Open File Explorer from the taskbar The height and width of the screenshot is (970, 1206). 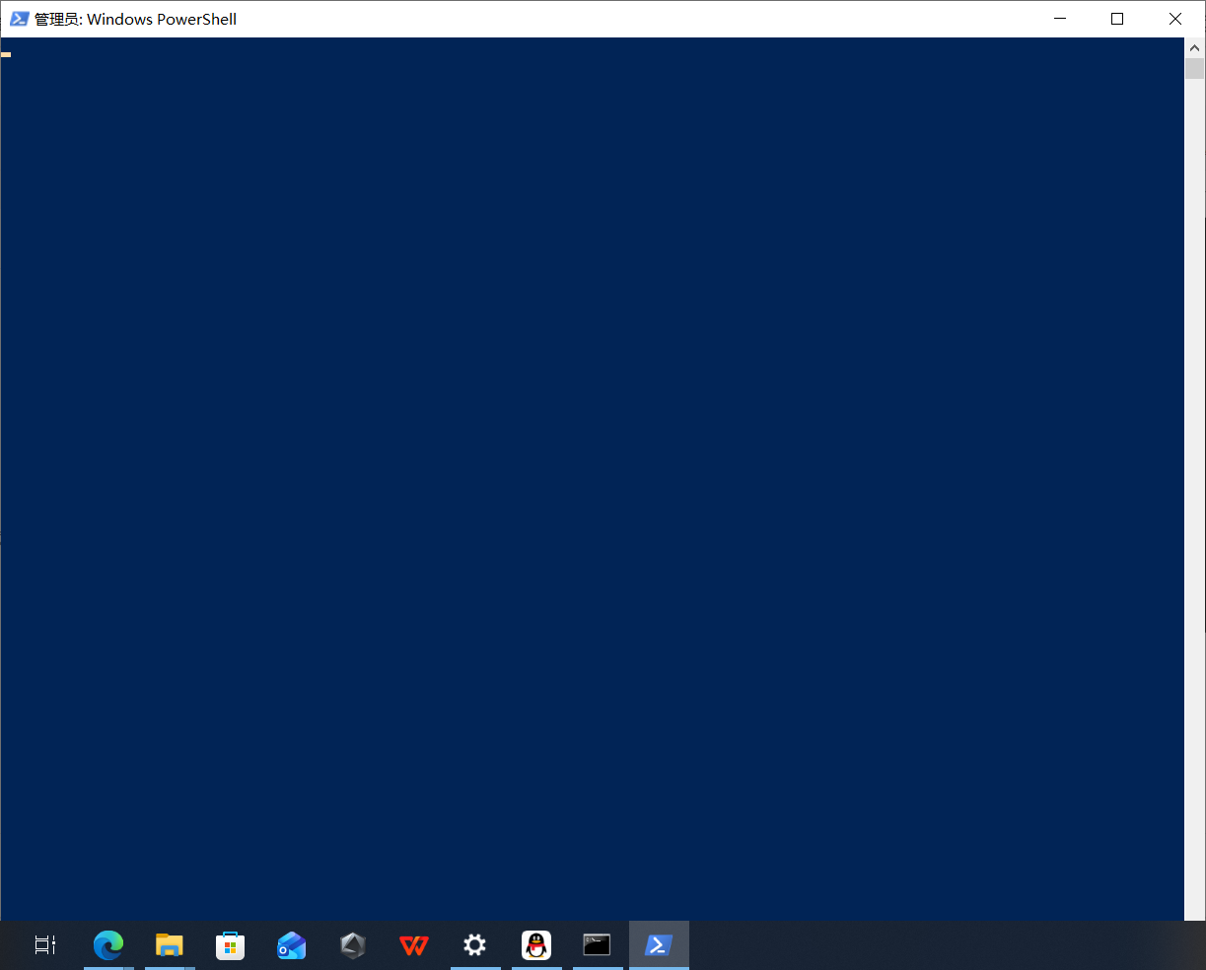click(x=170, y=945)
